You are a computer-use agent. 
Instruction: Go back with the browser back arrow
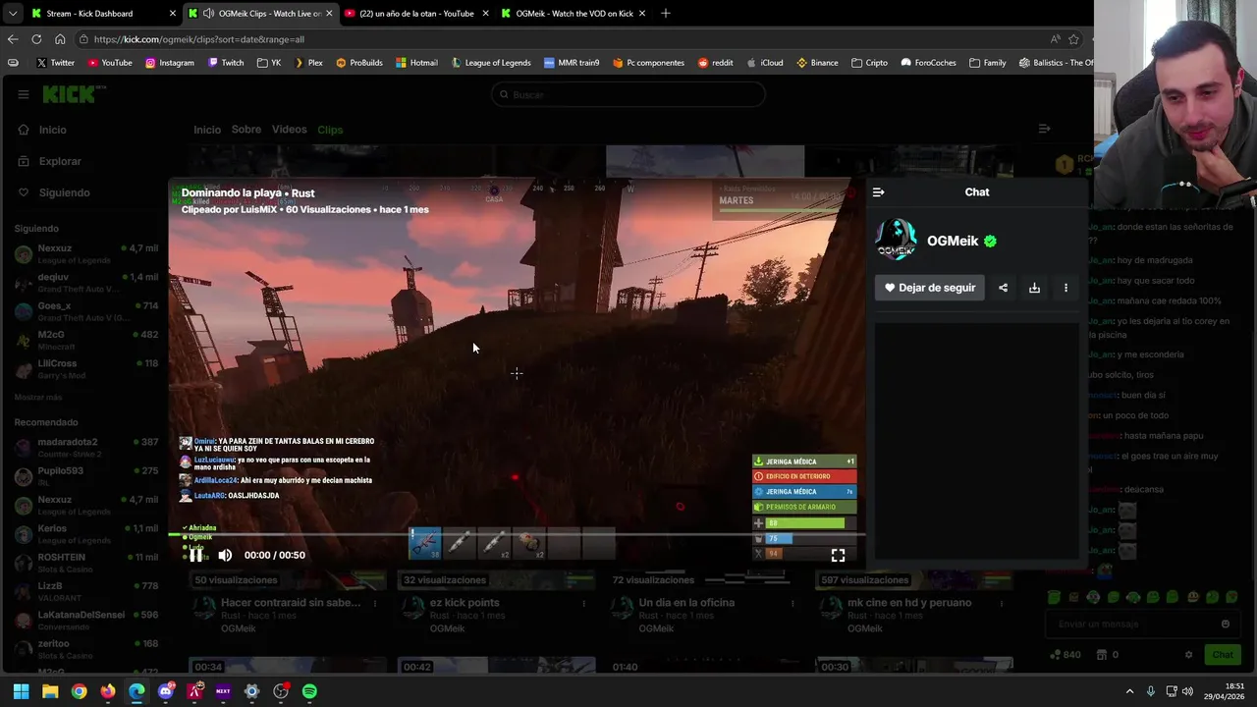(x=12, y=39)
